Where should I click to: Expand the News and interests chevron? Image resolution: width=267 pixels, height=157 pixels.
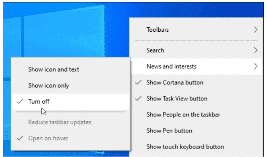pyautogui.click(x=255, y=66)
